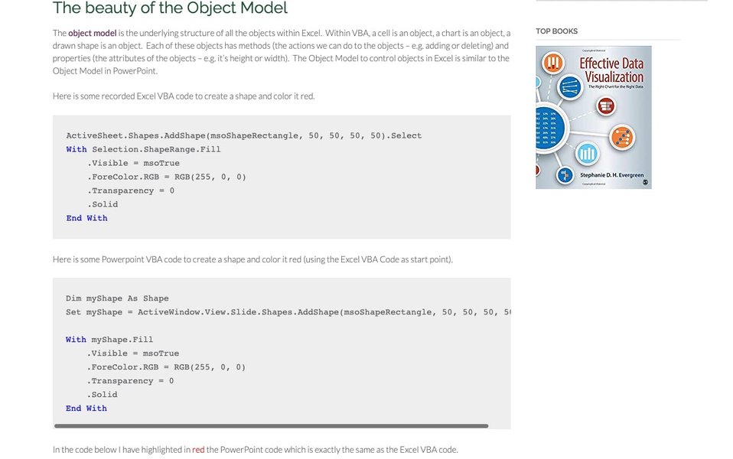The width and height of the screenshot is (733, 459).
Task: Click the red highlighted word "red"
Action: [x=198, y=450]
